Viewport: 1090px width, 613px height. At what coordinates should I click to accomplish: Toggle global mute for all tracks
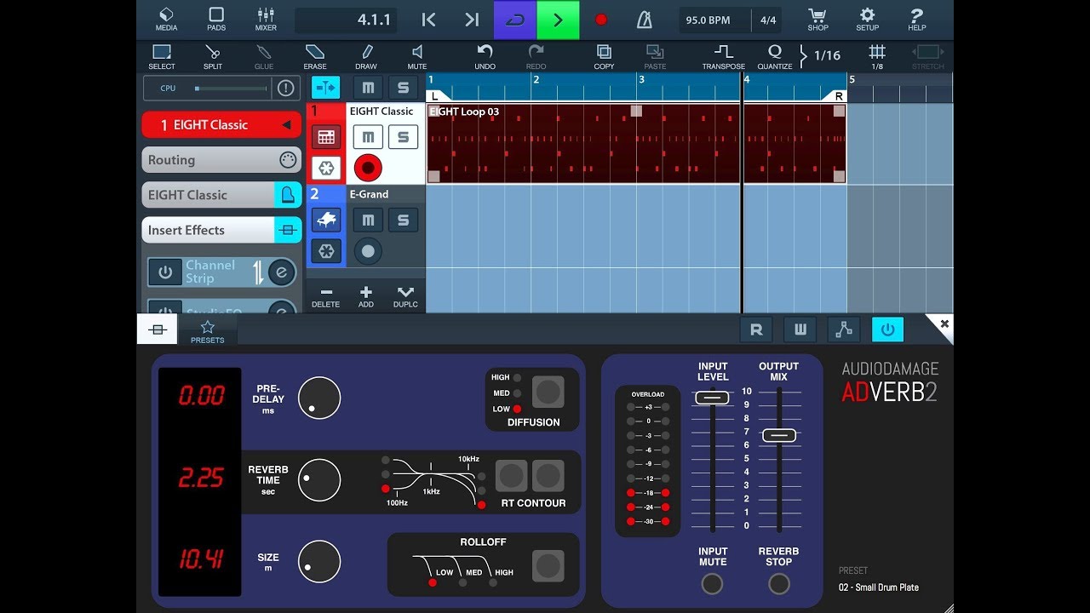coord(368,88)
